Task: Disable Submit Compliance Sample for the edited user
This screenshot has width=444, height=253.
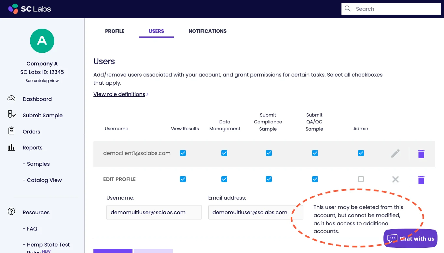Action: (x=269, y=179)
